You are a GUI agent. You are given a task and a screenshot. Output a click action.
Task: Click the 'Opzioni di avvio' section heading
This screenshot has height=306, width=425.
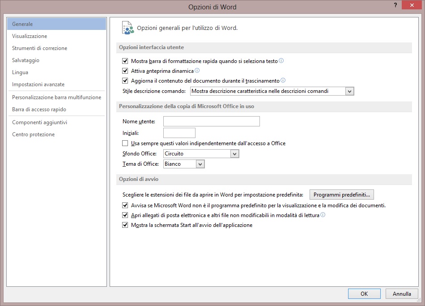click(x=139, y=179)
